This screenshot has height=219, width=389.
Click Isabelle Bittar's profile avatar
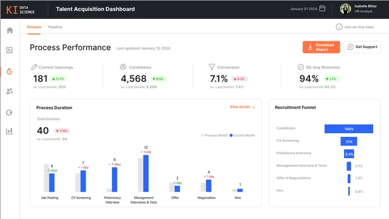click(x=345, y=9)
